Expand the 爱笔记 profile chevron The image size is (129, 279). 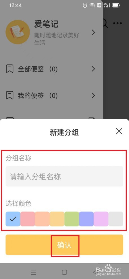tap(93, 32)
